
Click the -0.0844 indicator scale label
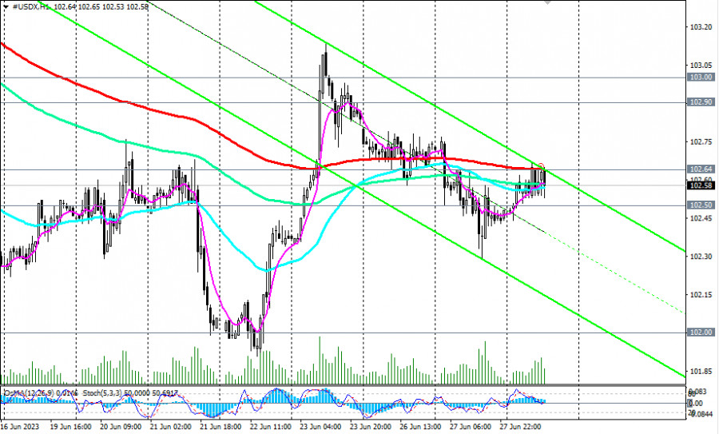coord(702,414)
